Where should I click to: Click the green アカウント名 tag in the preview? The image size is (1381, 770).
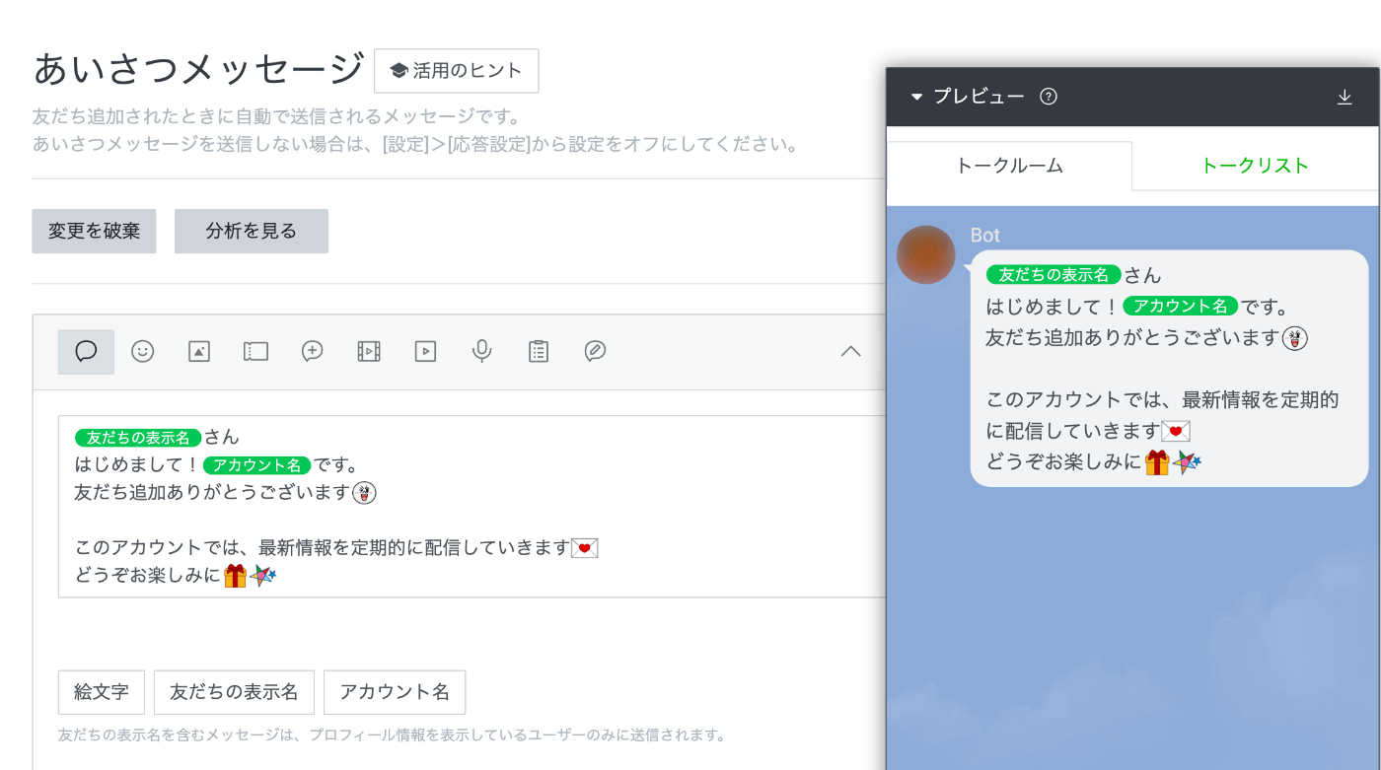click(1181, 307)
